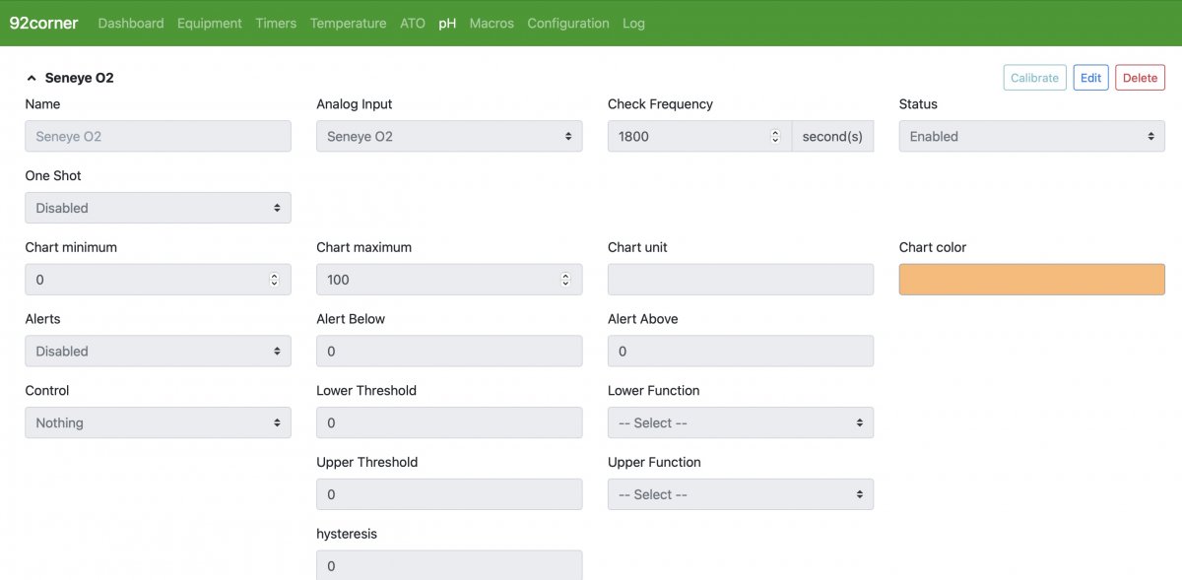1182x580 pixels.
Task: Click the Chart maximum stepper arrows
Action: [565, 280]
